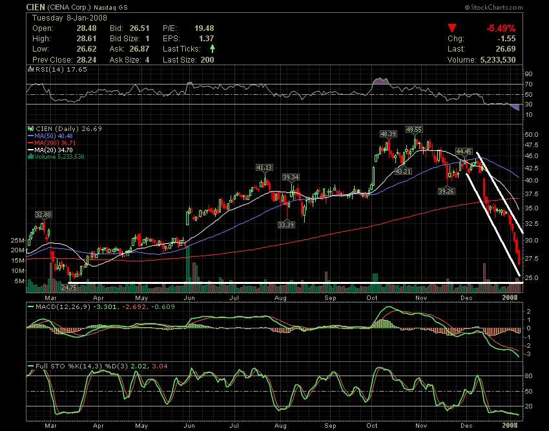Select the Open value 28.48

click(87, 28)
